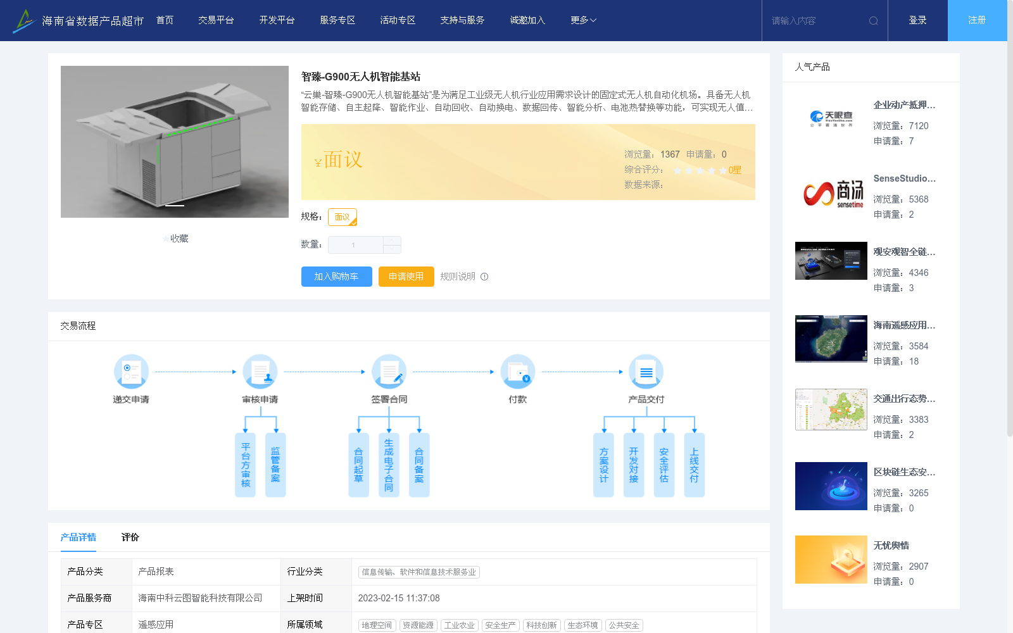
Task: Expand the 更多 dropdown menu
Action: tap(583, 20)
